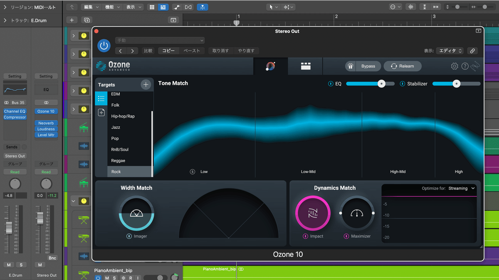499x280 pixels.
Task: Open the 機能 menu dropdown
Action: tap(112, 7)
